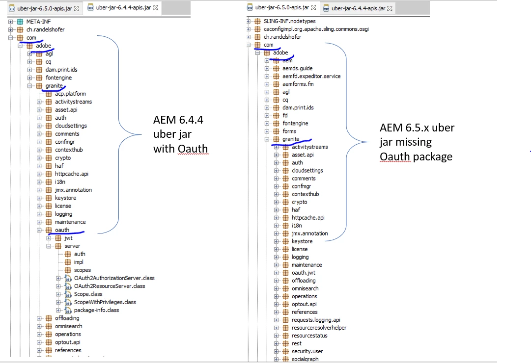The height and width of the screenshot is (363, 531).
Task: Click the ScopeWithPrivileges.class file icon
Action: click(68, 302)
